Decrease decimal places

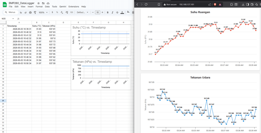point(62,12)
